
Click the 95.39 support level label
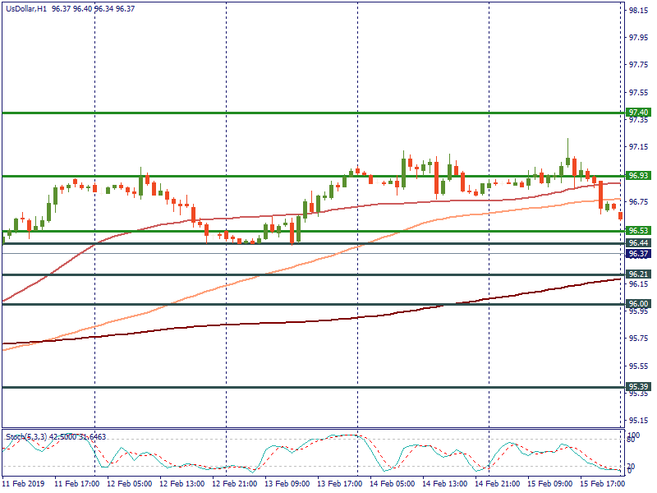tap(638, 386)
